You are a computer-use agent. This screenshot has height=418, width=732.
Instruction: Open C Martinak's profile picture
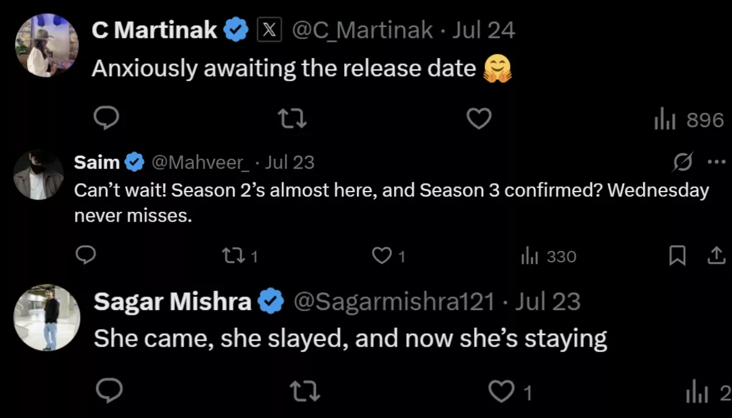(46, 45)
